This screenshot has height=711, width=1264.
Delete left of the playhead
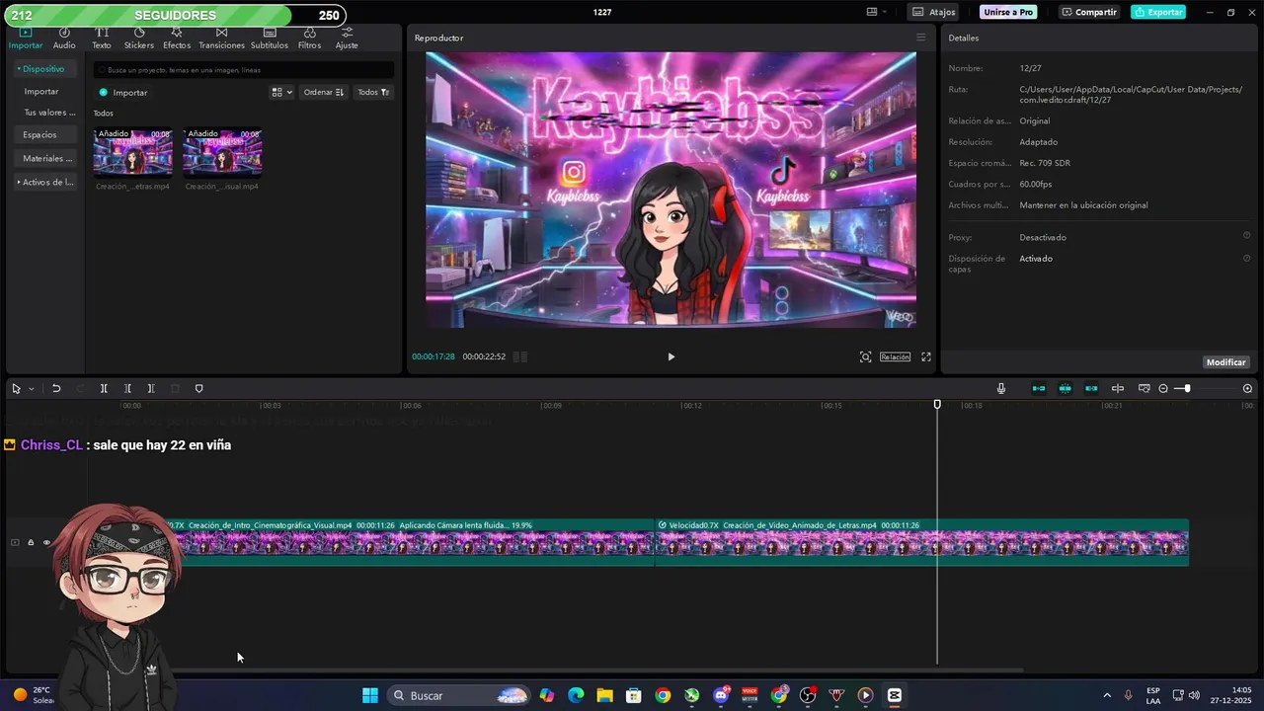pos(127,389)
